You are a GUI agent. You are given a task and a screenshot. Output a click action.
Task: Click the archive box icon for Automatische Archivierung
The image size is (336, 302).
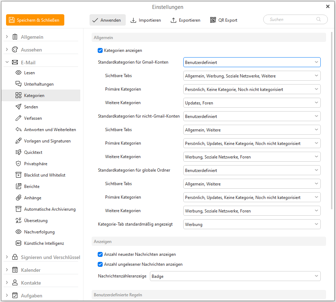(18, 209)
